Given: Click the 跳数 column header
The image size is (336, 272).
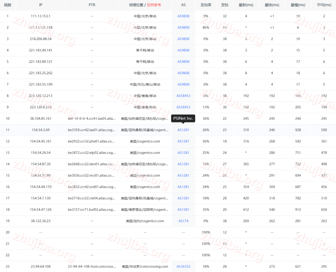Looking at the screenshot, I should (x=7, y=5).
